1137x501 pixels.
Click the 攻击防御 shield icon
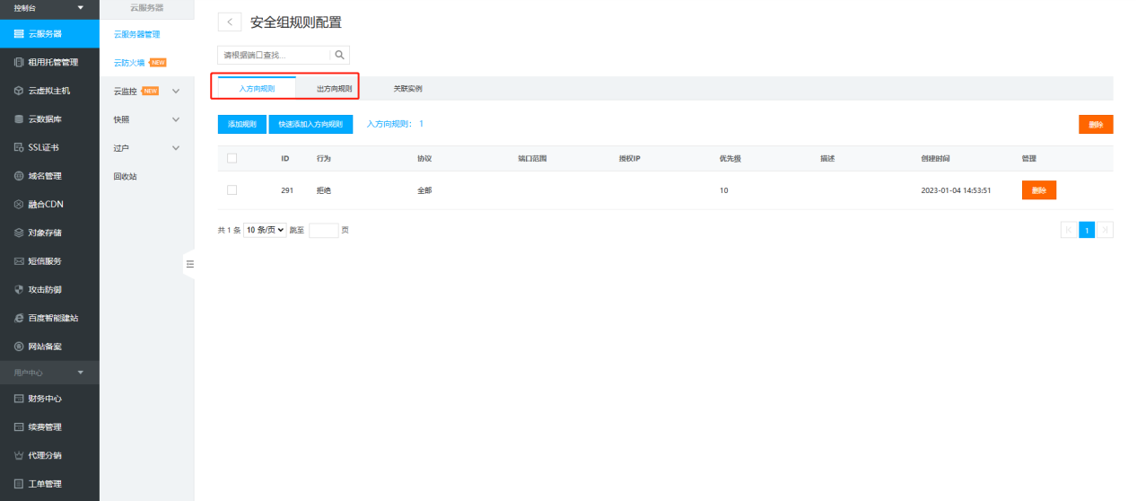[19, 290]
